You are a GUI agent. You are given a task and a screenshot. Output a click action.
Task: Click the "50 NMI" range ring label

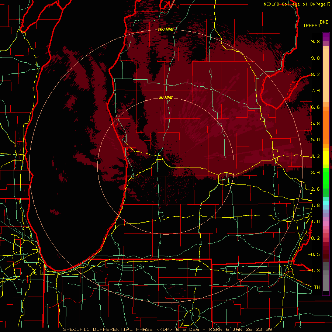(x=166, y=97)
